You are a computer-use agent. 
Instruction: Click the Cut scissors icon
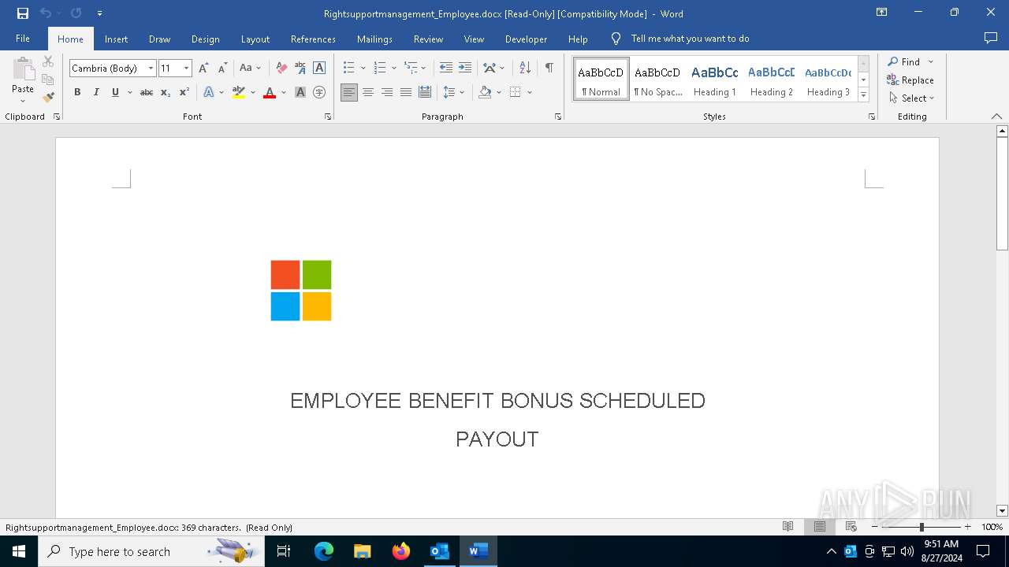48,61
